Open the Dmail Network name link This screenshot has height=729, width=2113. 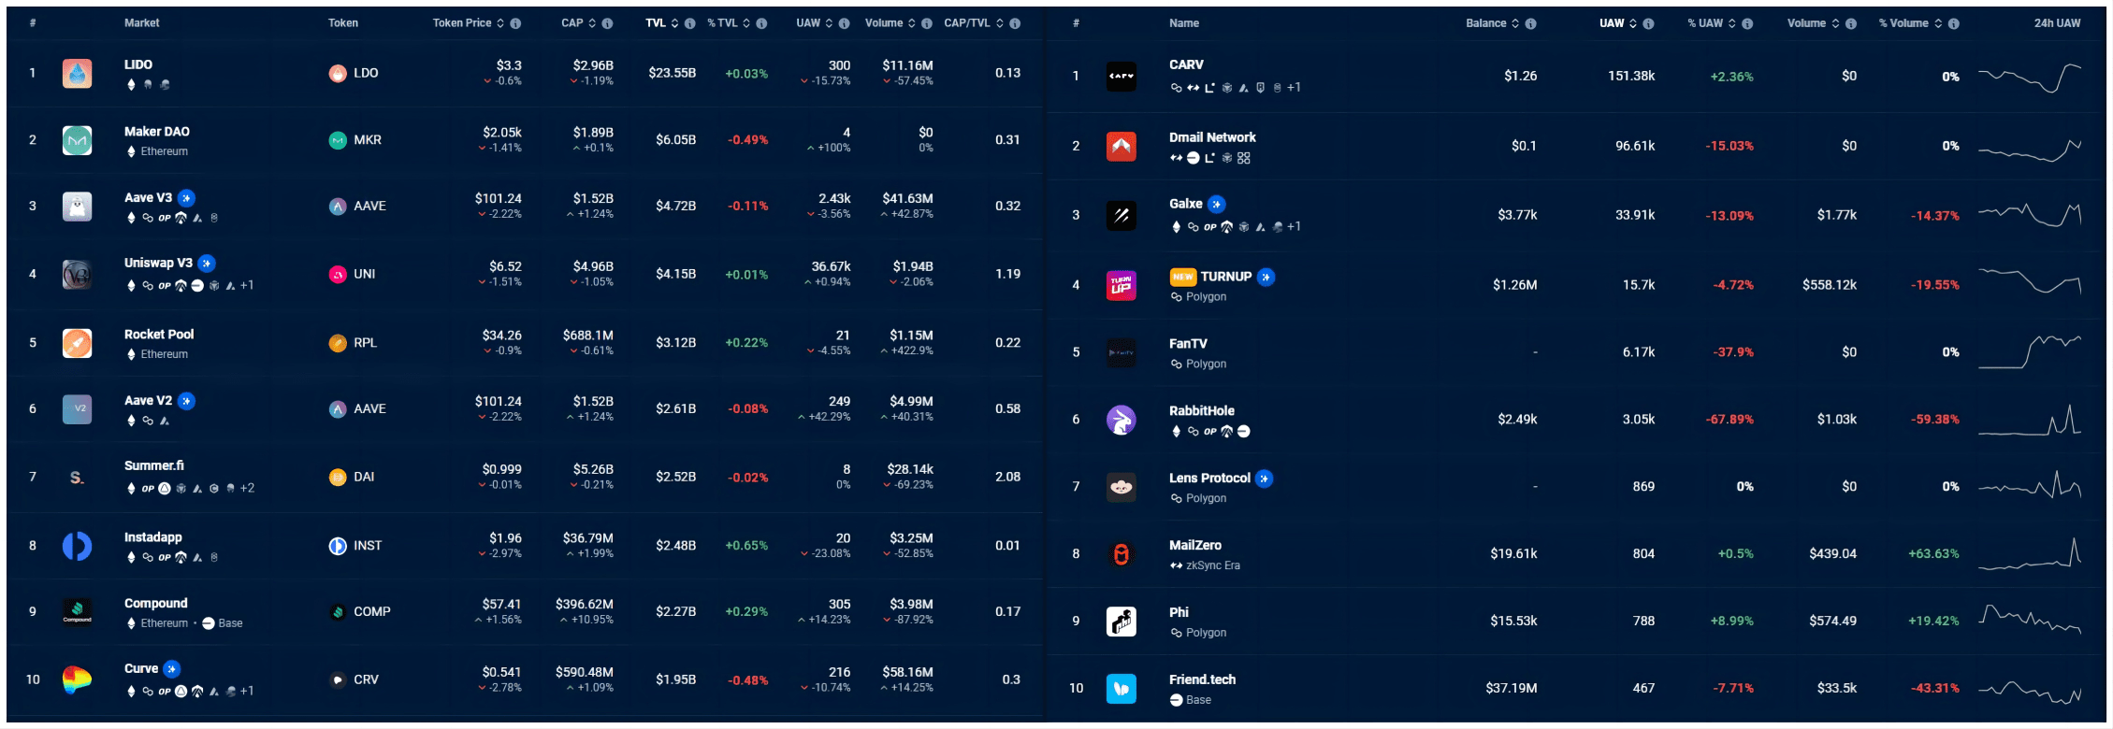1212,137
